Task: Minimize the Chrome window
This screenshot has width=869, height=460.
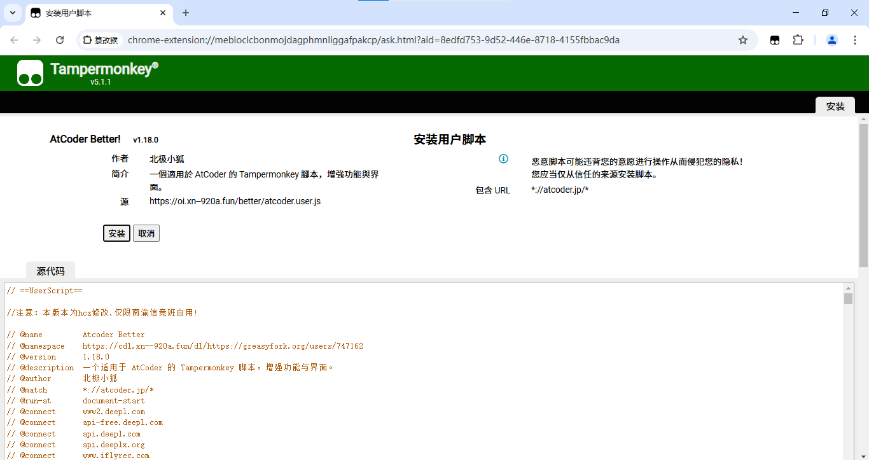Action: point(796,13)
